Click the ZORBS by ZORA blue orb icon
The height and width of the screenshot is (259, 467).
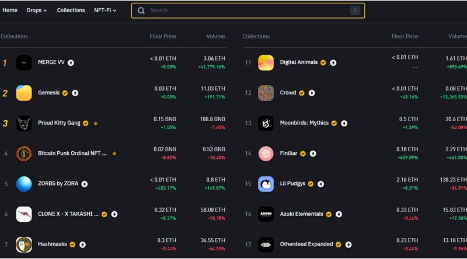(x=24, y=184)
